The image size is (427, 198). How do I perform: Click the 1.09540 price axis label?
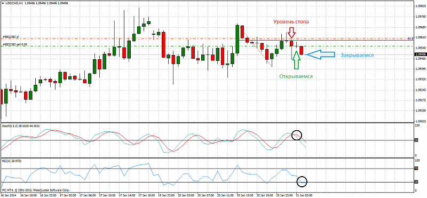pos(421,47)
